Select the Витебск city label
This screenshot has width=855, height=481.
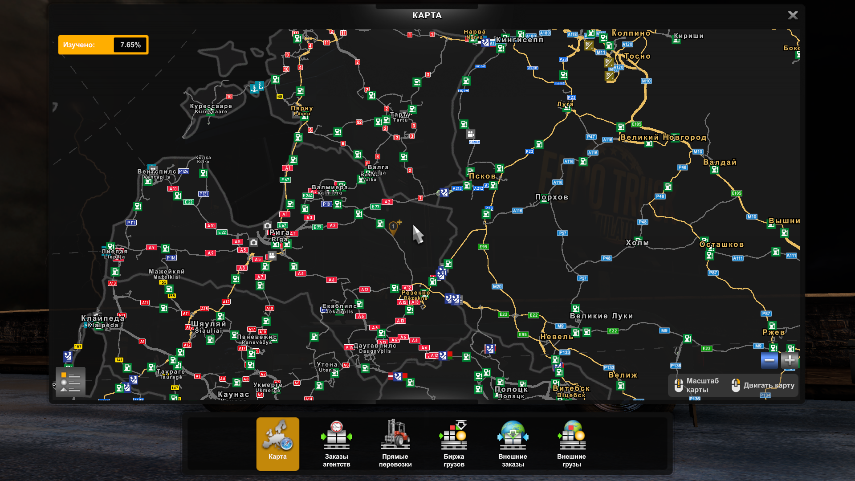click(x=571, y=388)
